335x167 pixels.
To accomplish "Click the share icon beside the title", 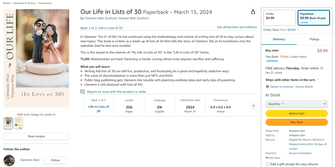I will (253, 12).
